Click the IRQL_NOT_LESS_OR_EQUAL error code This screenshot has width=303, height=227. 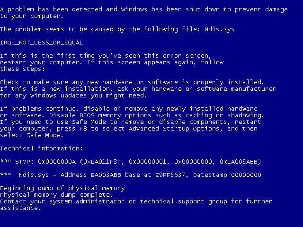click(x=42, y=43)
